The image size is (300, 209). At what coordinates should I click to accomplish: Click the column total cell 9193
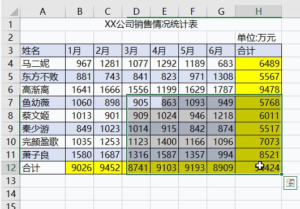pyautogui.click(x=192, y=168)
